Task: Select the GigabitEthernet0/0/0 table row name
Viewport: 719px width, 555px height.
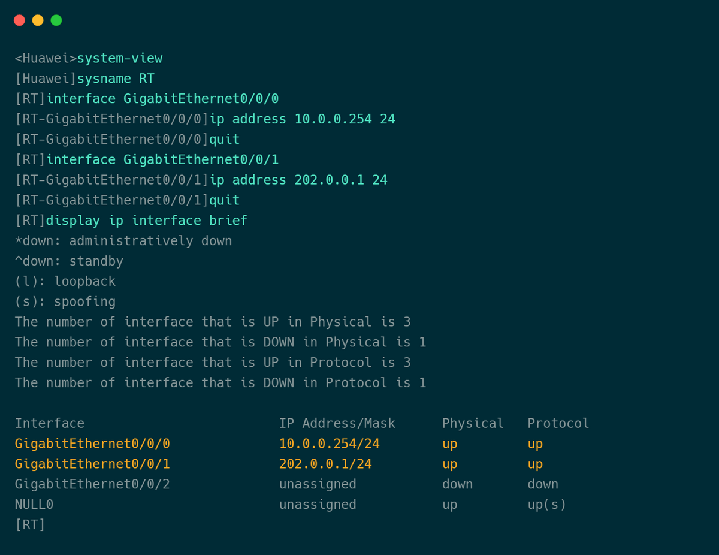Action: [92, 444]
